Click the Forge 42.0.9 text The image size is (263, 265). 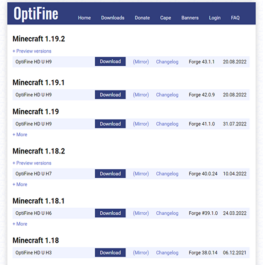pos(202,95)
